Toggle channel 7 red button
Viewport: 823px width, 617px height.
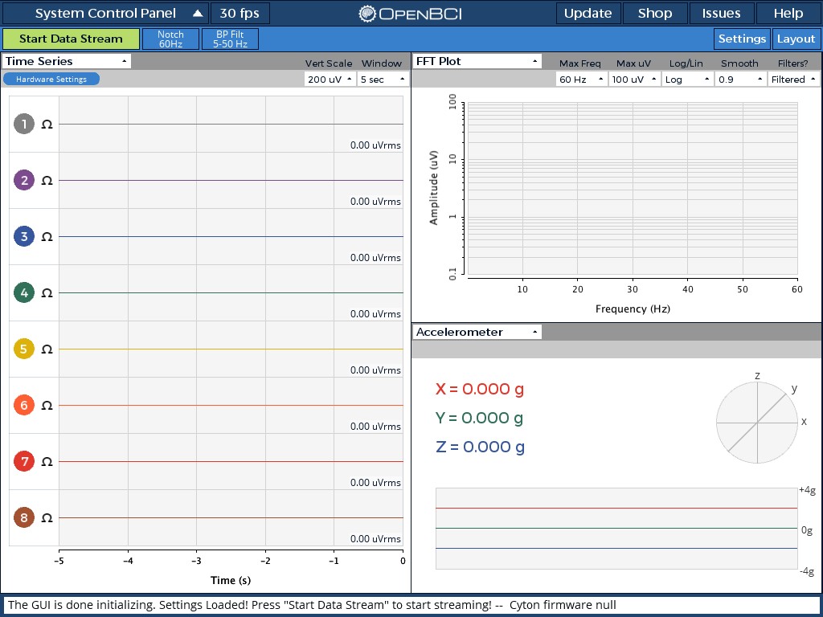[x=23, y=462]
